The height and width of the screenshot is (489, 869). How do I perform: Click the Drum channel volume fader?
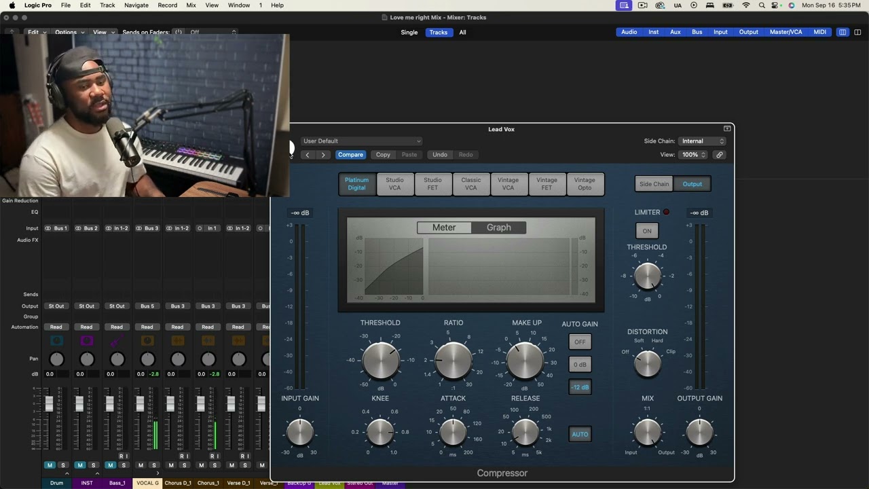[x=49, y=404]
